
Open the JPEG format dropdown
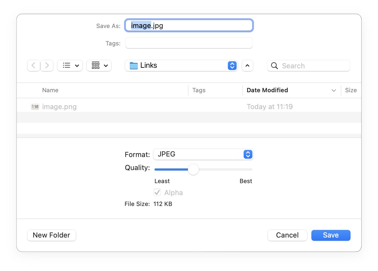click(248, 154)
